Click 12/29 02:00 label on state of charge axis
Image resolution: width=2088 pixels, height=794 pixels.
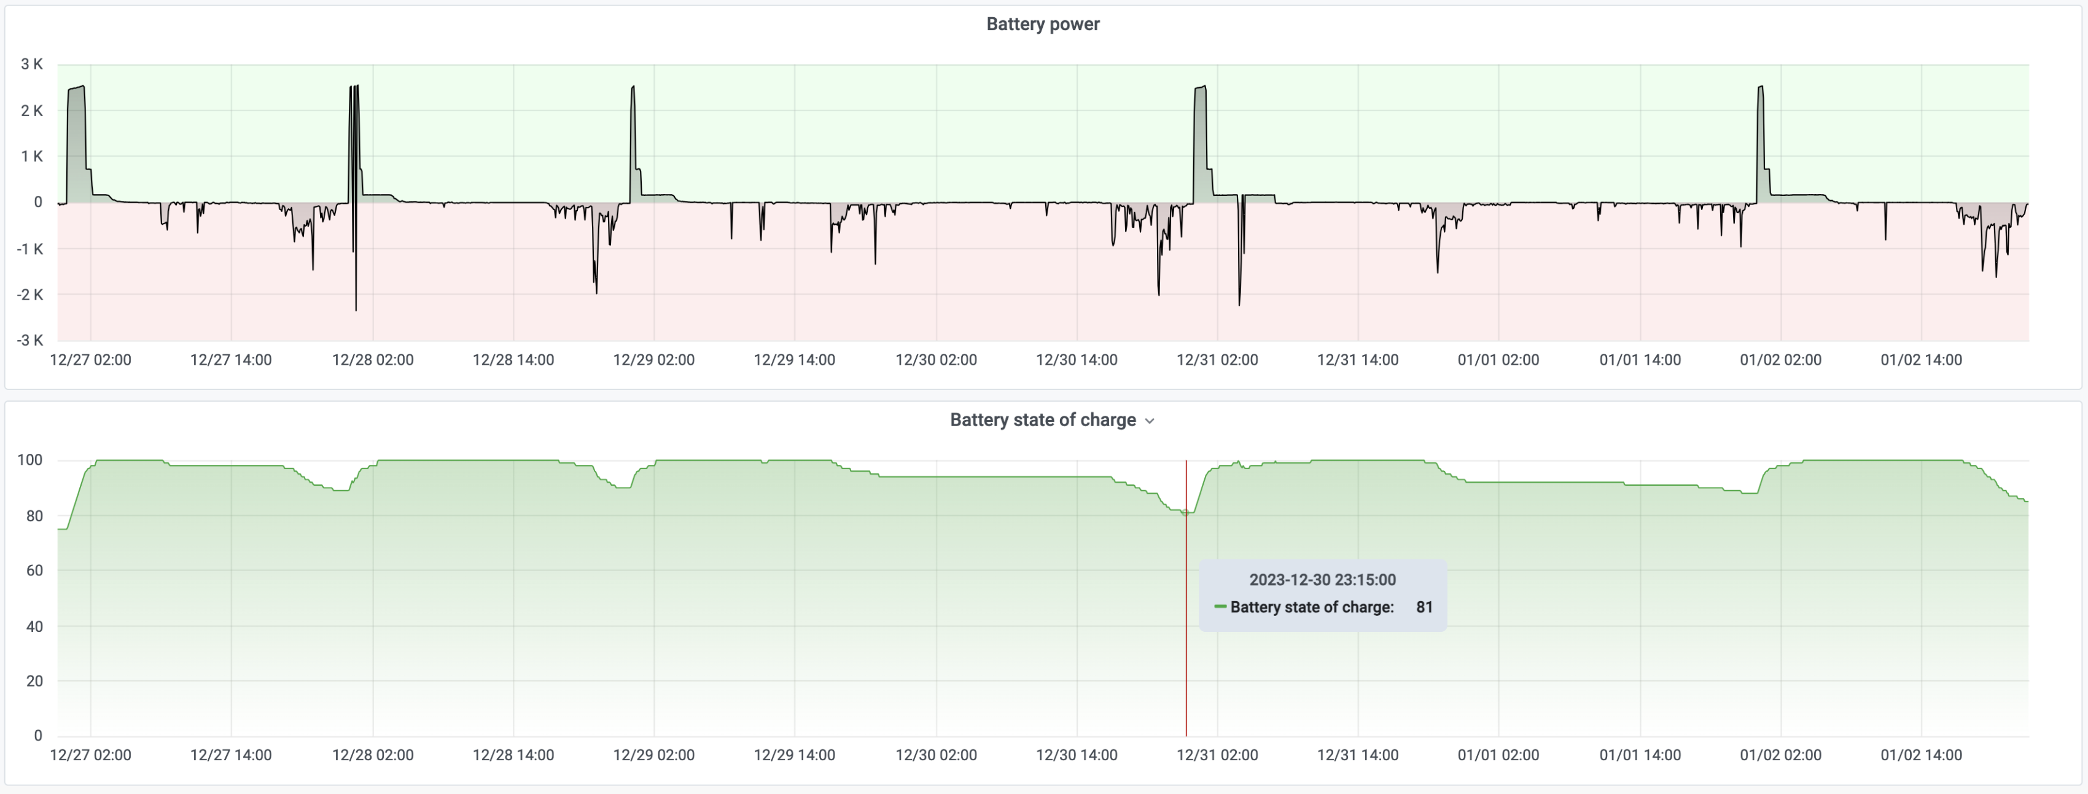653,755
